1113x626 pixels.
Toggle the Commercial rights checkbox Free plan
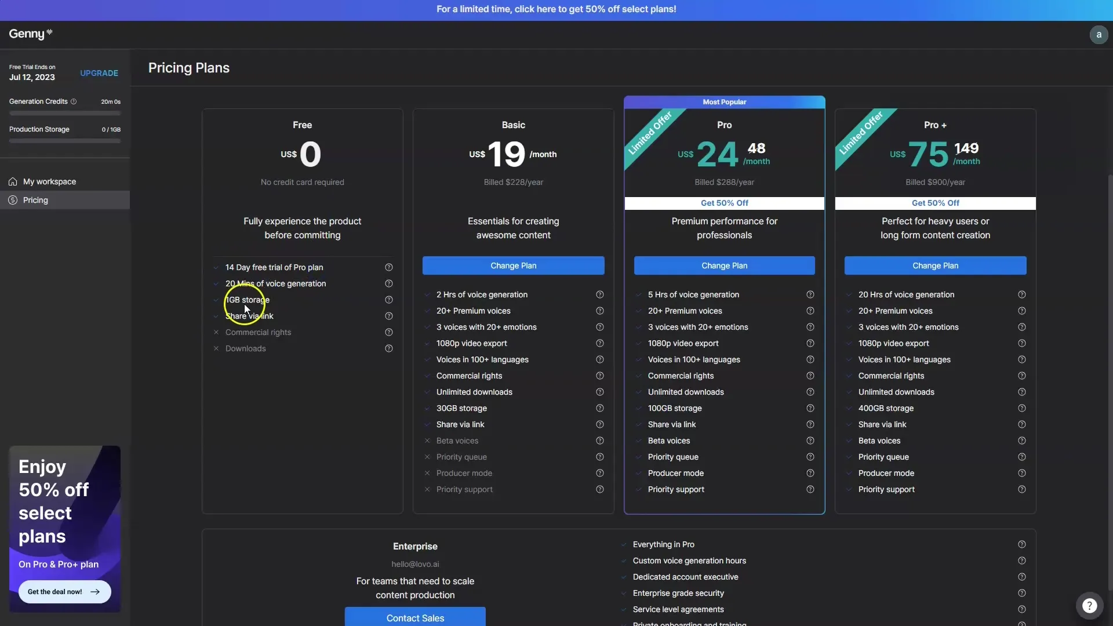216,333
